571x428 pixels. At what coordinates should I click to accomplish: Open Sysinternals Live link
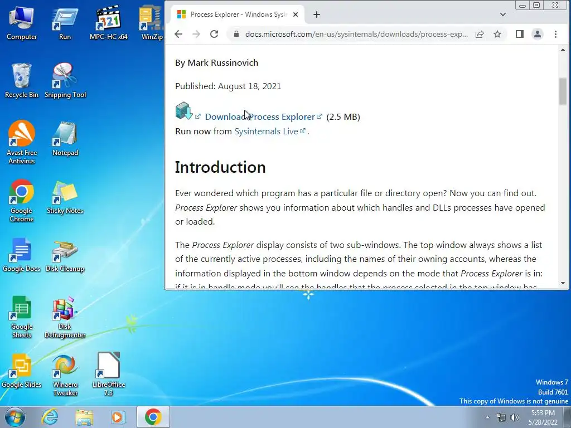tap(266, 132)
